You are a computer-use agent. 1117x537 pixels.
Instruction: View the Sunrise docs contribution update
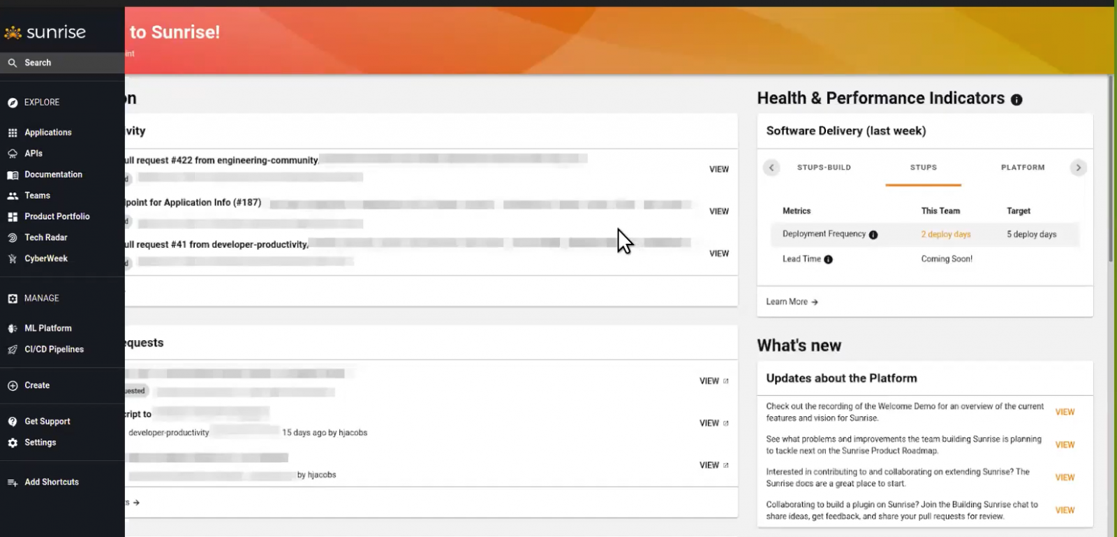coord(1065,478)
